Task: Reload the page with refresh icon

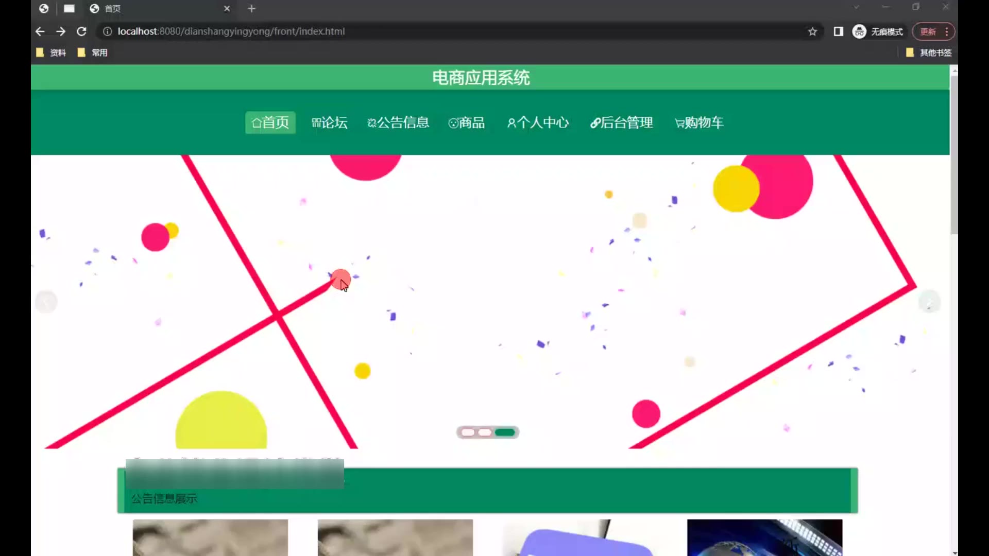Action: pyautogui.click(x=81, y=31)
